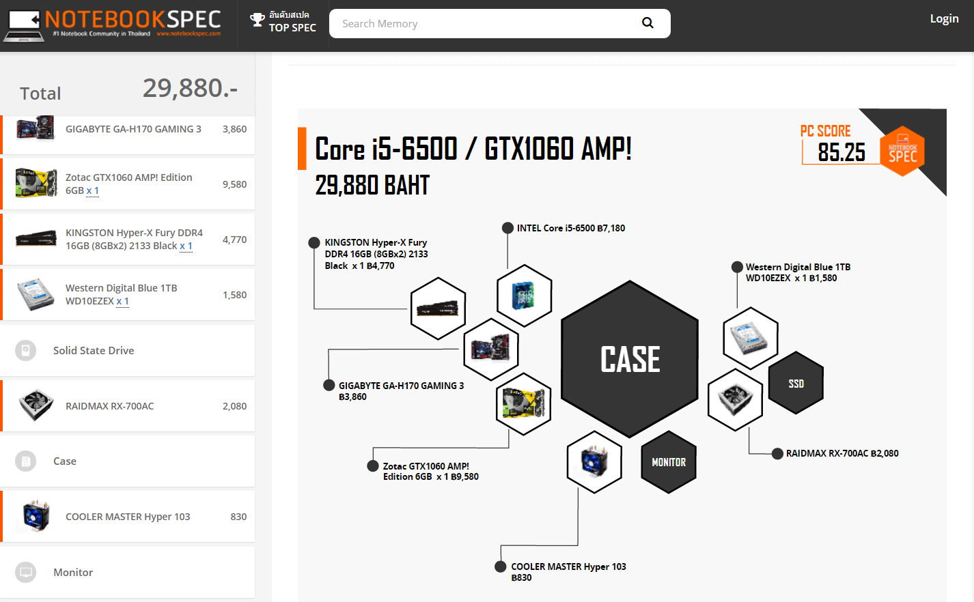Click the 4,770 price in sidebar
Image resolution: width=974 pixels, height=602 pixels.
(234, 240)
